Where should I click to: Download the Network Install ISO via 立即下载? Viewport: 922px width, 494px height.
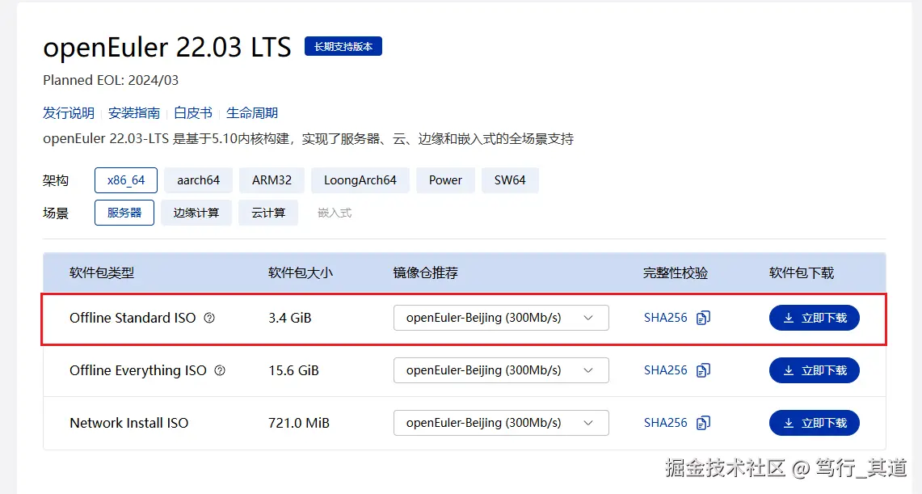click(x=815, y=422)
